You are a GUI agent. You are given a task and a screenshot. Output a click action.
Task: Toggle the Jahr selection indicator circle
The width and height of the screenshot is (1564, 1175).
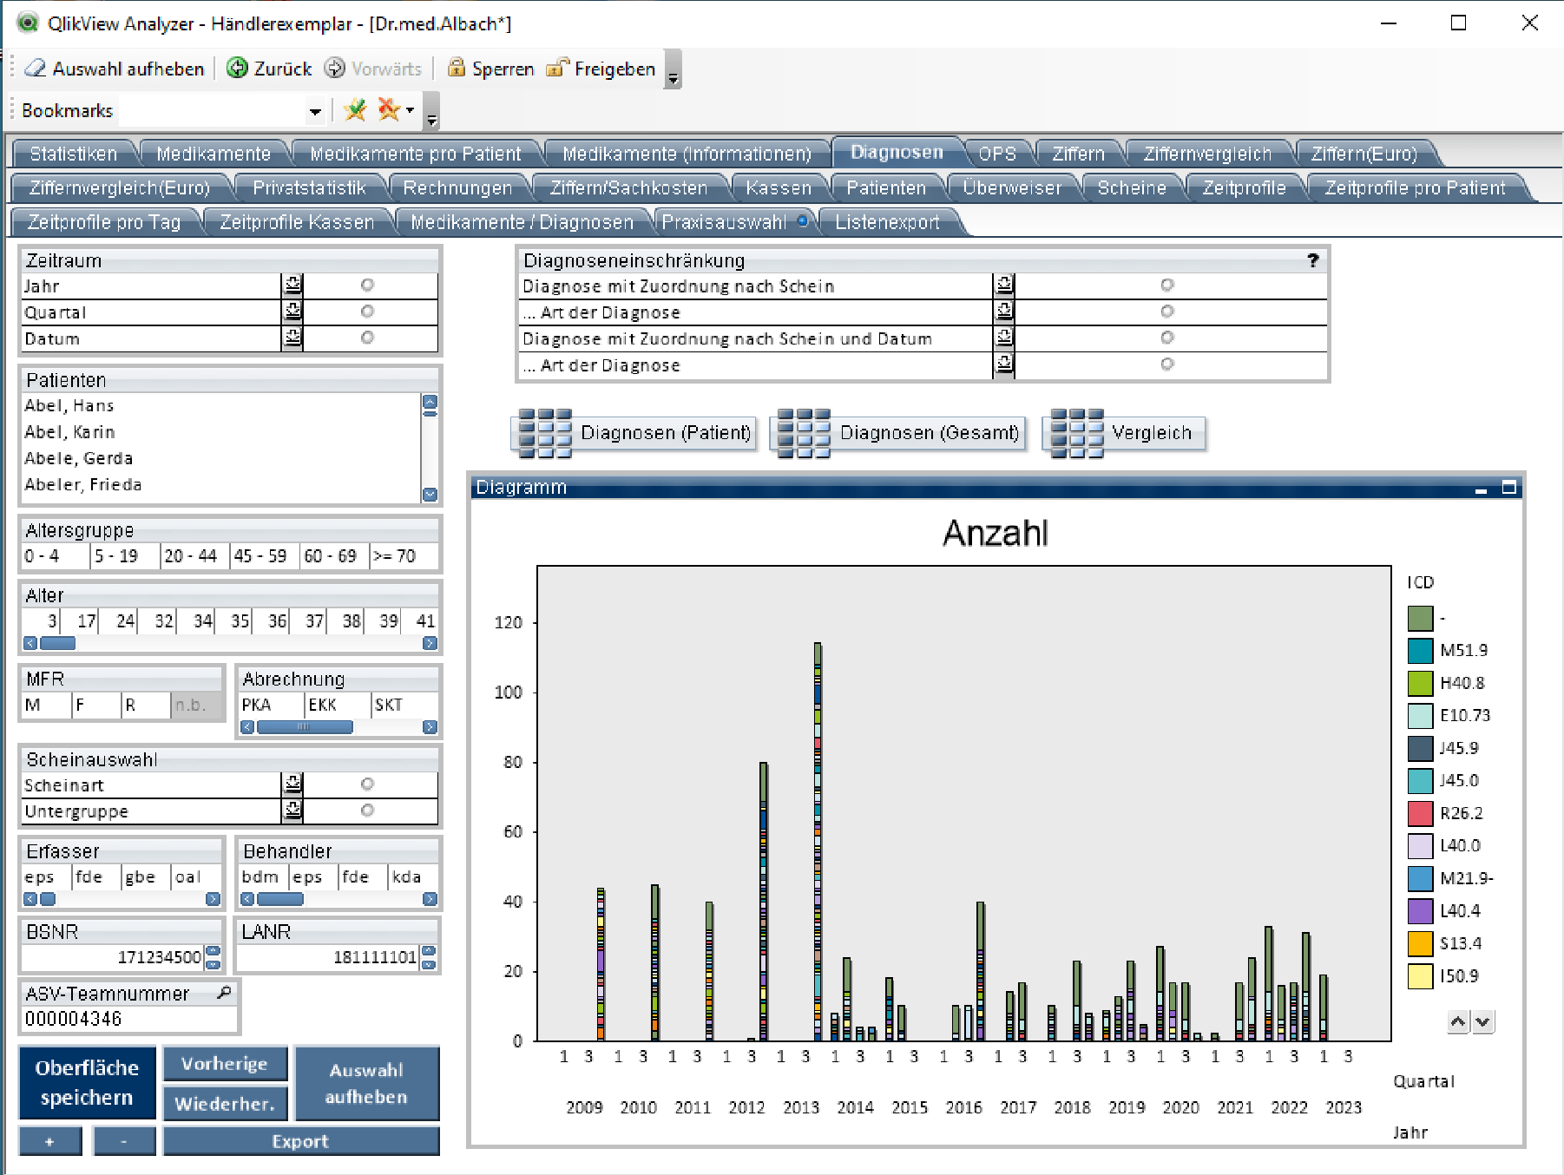[367, 286]
